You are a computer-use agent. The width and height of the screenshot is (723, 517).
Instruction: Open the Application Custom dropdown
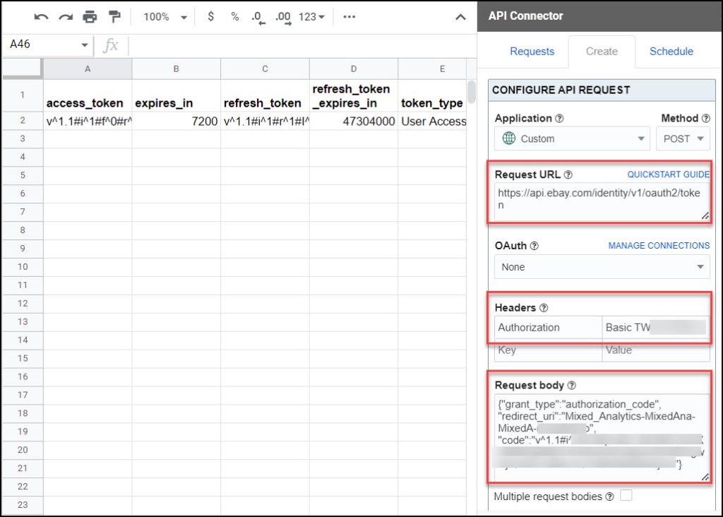pyautogui.click(x=572, y=138)
